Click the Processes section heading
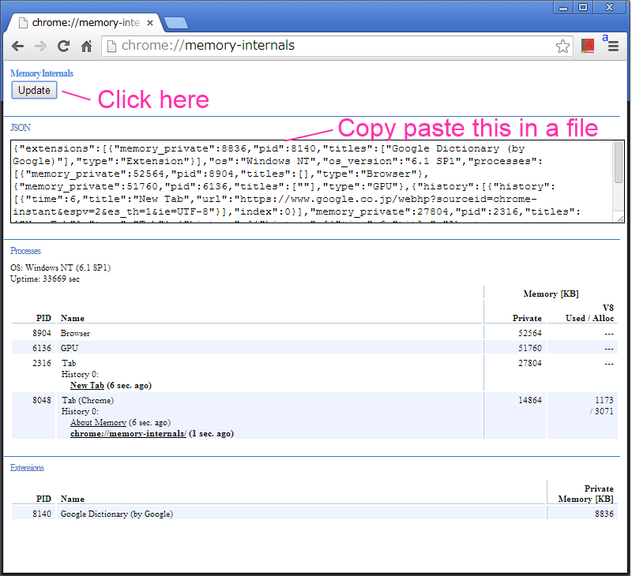 (25, 251)
